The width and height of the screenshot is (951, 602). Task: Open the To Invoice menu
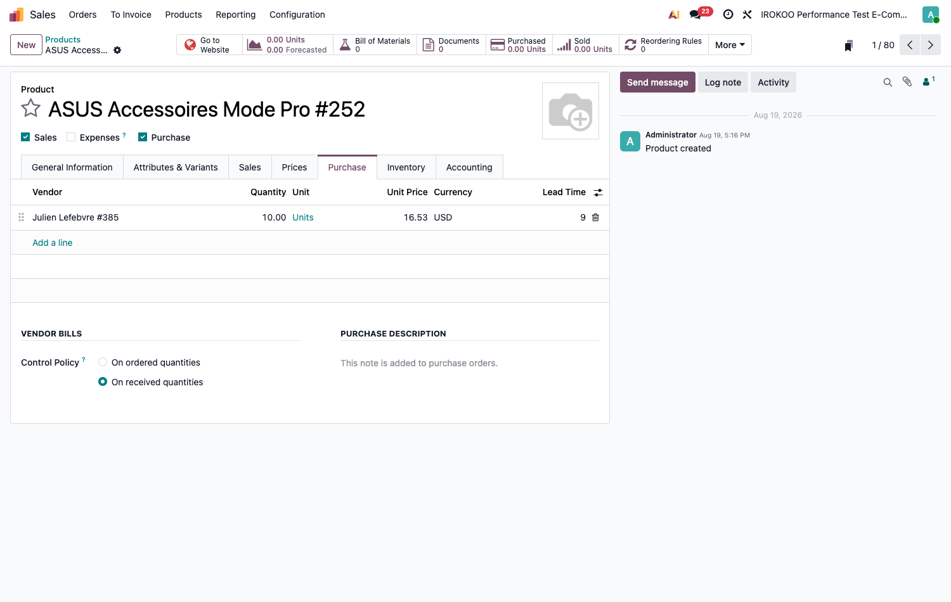coord(131,15)
